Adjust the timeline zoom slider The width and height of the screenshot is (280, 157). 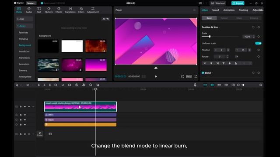point(243,85)
